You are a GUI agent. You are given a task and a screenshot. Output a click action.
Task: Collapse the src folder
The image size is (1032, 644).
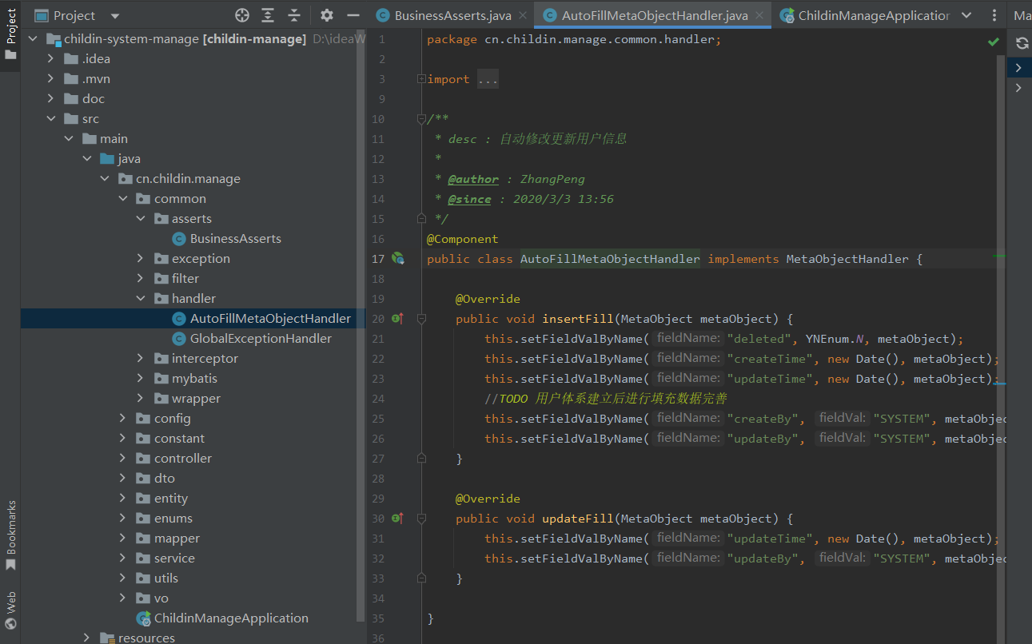click(x=51, y=119)
